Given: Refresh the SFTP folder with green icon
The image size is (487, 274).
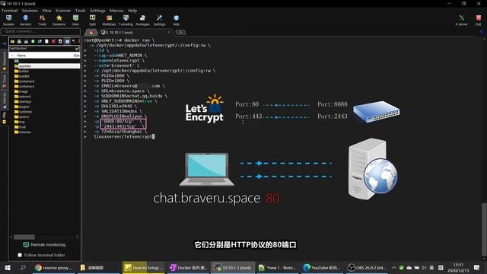Looking at the screenshot, I should coord(33,41).
